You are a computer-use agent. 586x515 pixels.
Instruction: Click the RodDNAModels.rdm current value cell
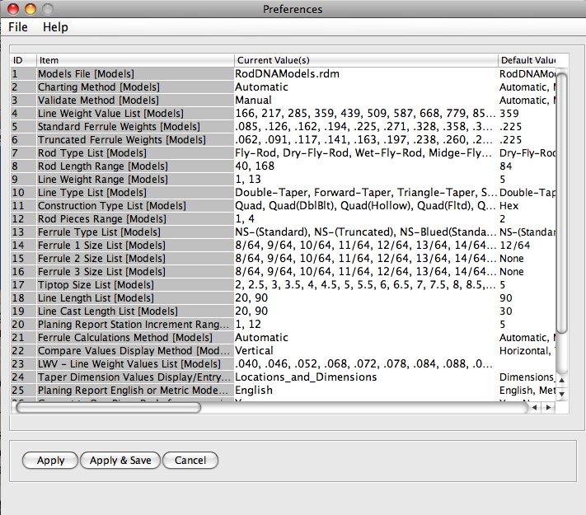pyautogui.click(x=366, y=73)
